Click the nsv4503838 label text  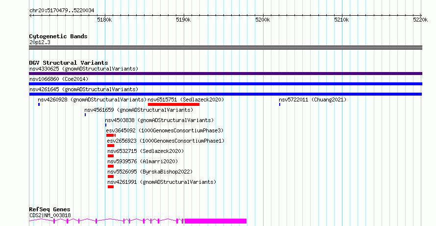tap(159, 120)
